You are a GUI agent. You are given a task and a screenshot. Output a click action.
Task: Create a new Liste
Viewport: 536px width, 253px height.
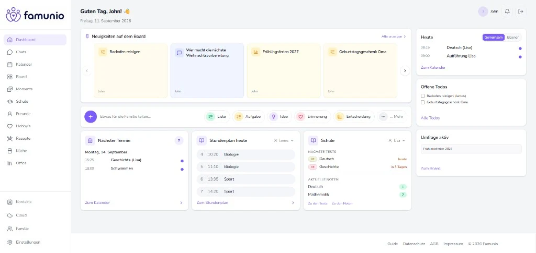coord(217,116)
